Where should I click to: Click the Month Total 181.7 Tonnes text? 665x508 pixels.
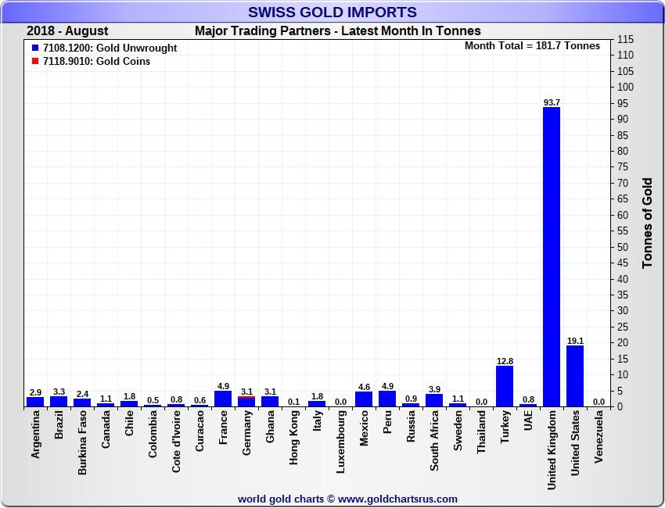(x=532, y=46)
